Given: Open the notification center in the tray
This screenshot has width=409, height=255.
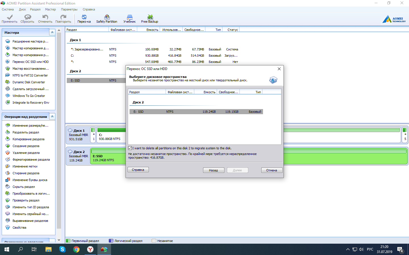Looking at the screenshot, I should click(x=400, y=250).
